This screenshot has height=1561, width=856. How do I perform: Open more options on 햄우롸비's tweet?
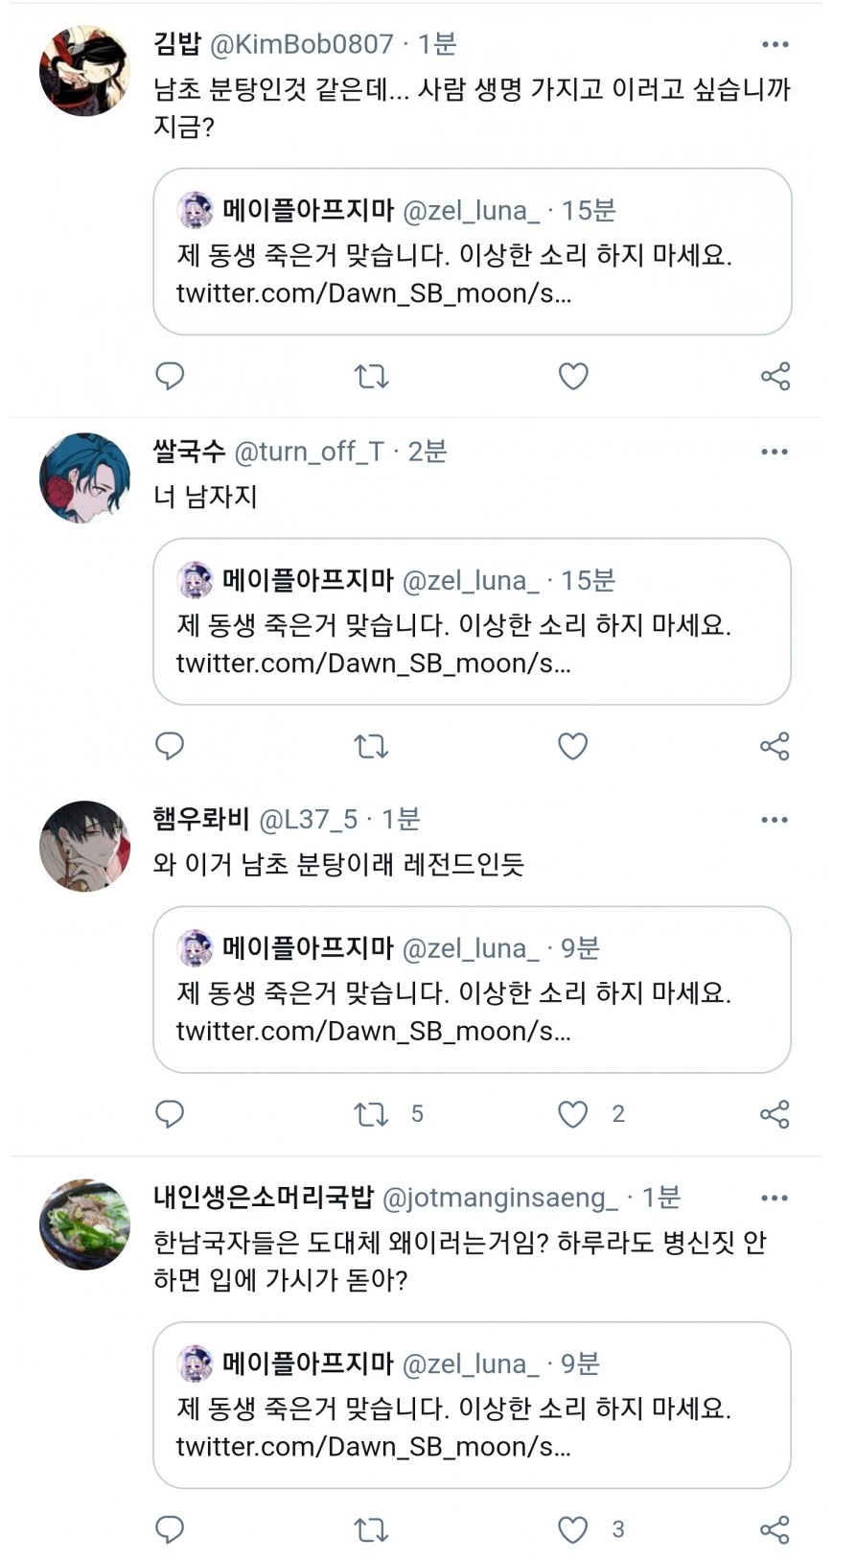pyautogui.click(x=775, y=820)
